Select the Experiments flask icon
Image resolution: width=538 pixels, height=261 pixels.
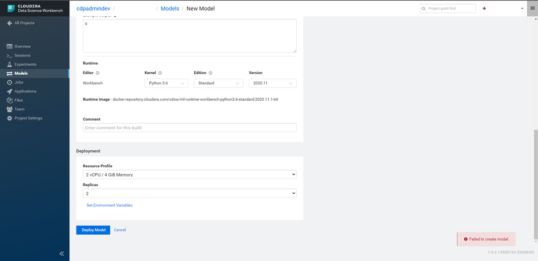click(10, 64)
